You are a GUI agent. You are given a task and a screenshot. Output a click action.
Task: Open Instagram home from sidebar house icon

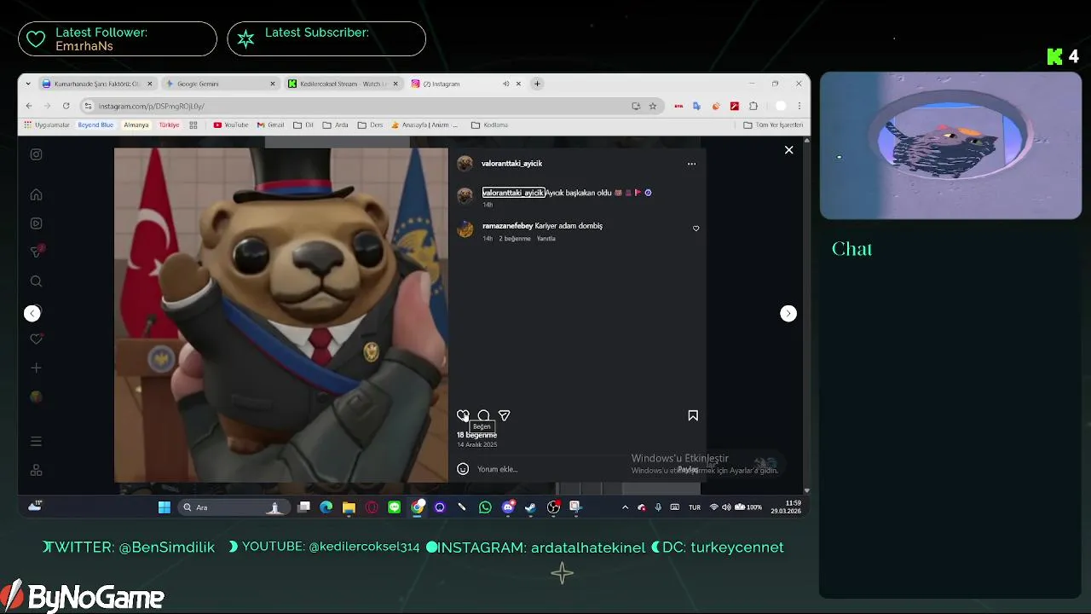[36, 194]
